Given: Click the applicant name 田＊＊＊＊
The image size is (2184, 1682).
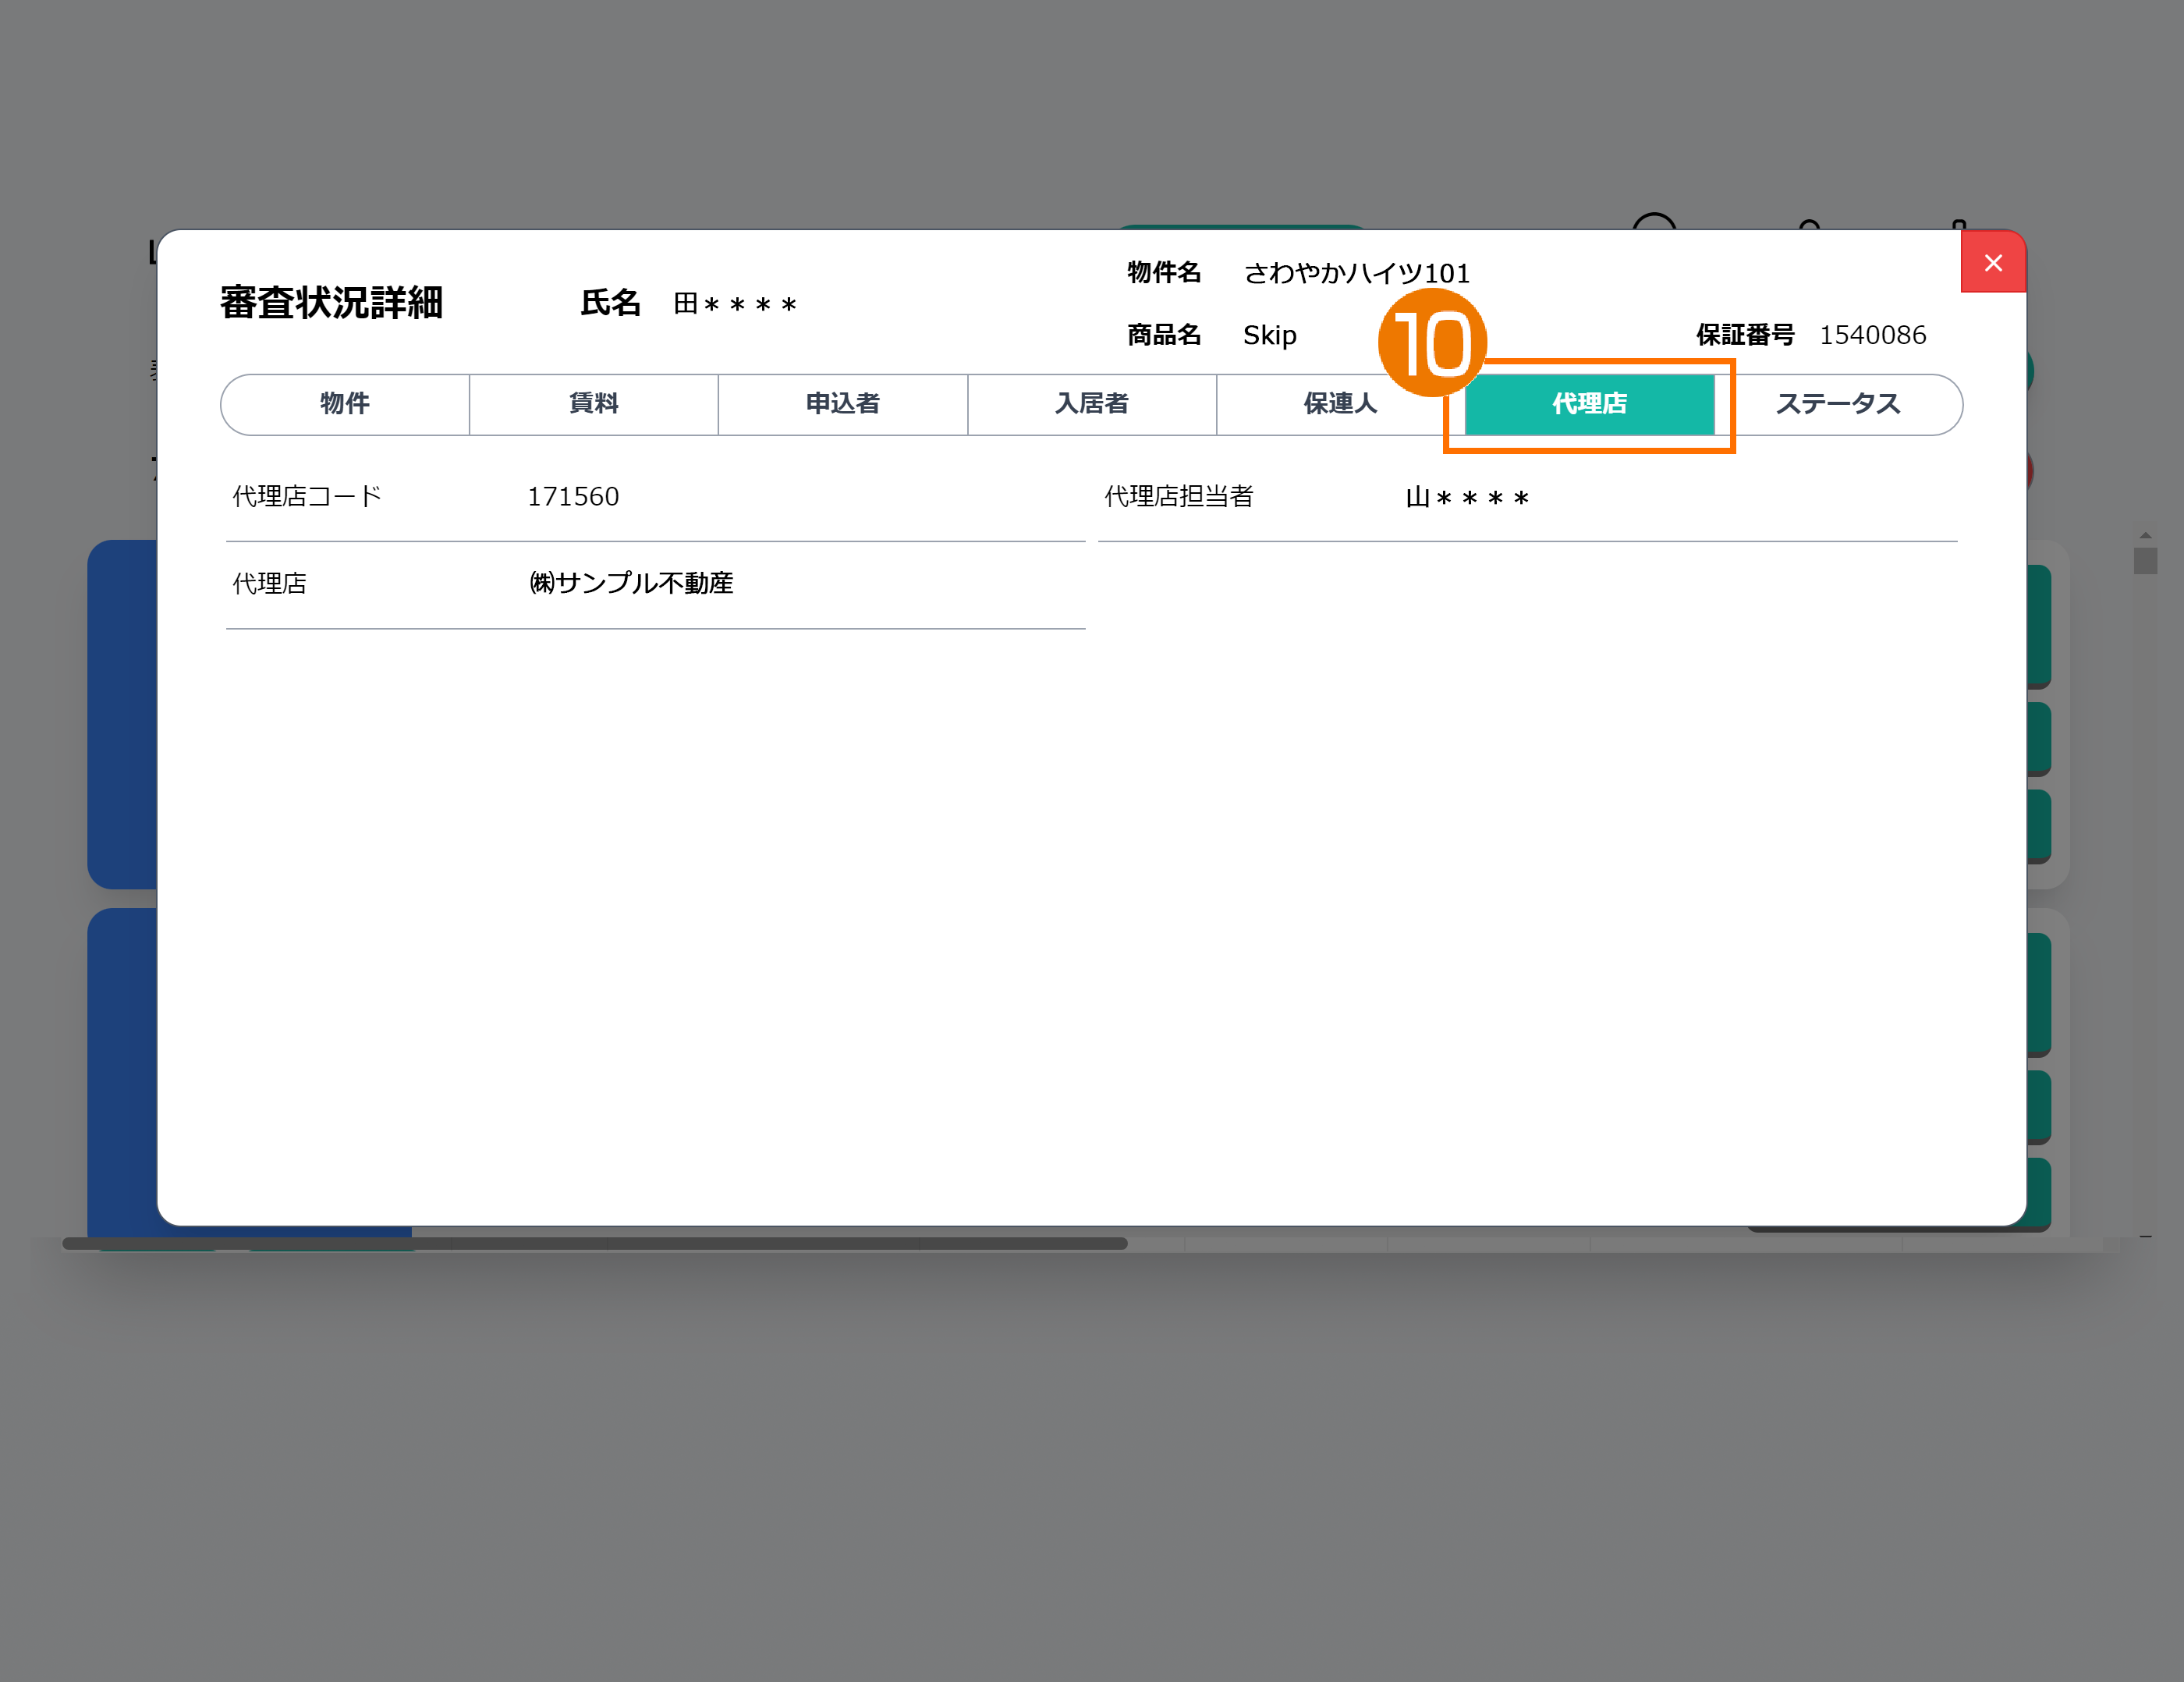Looking at the screenshot, I should tap(735, 304).
